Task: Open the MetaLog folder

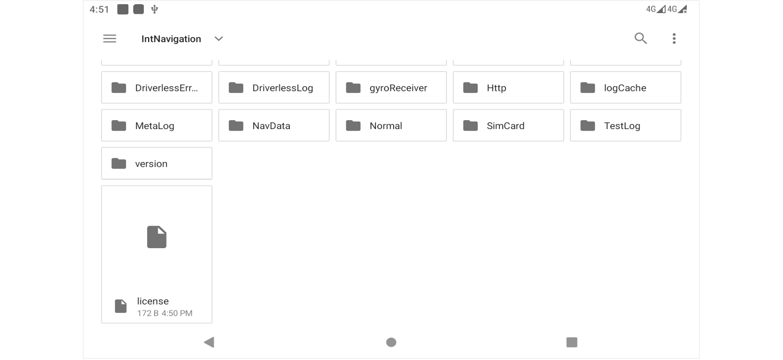Action: click(x=156, y=125)
